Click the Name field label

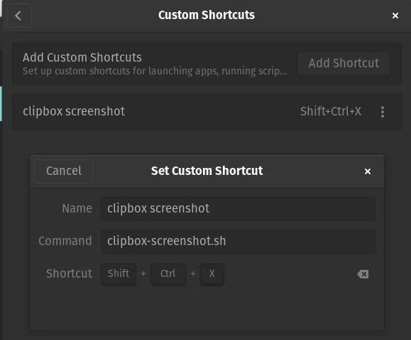point(77,209)
